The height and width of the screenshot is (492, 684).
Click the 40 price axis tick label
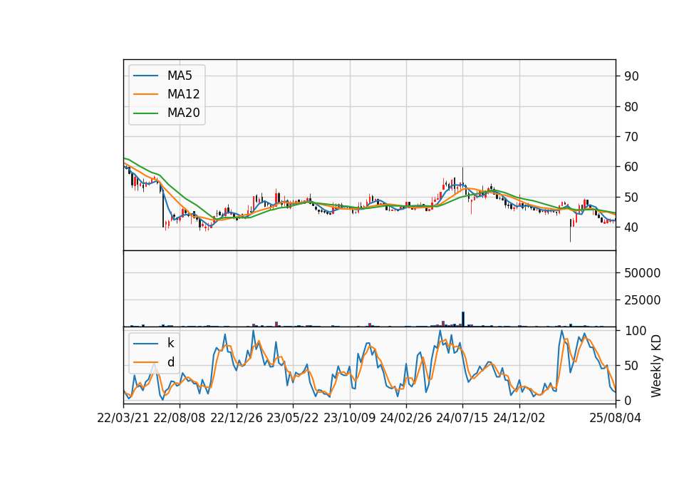tap(631, 227)
